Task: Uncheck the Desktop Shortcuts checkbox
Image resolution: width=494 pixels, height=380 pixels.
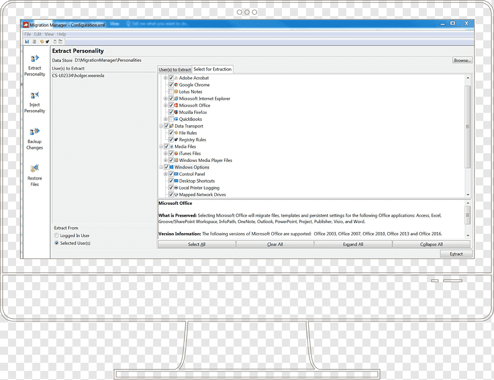Action: (171, 181)
